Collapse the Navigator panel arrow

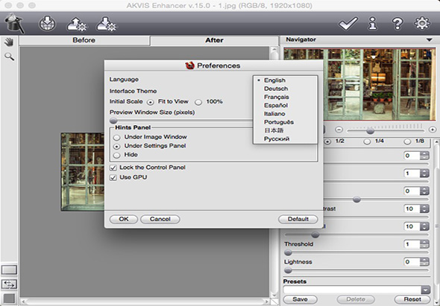430,39
